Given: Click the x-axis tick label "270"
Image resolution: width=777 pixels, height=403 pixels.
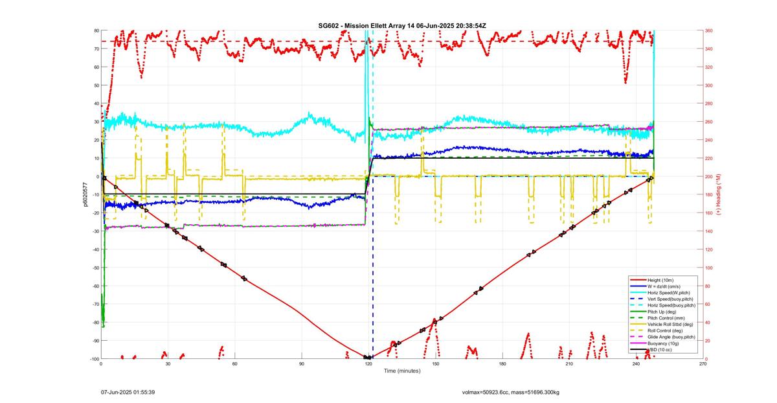Looking at the screenshot, I should [x=703, y=364].
